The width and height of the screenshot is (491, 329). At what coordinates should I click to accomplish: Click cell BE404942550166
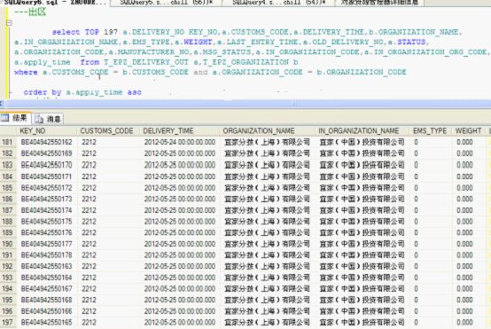coord(46,311)
